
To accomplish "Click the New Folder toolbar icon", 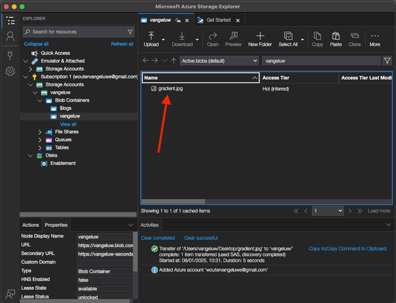I will 260,39.
